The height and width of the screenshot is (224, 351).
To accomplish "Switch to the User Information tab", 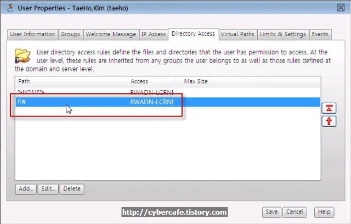I will (x=33, y=34).
